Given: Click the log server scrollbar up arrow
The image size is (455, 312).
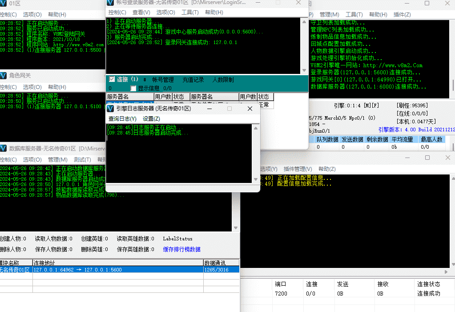Looking at the screenshot, I should 256,128.
